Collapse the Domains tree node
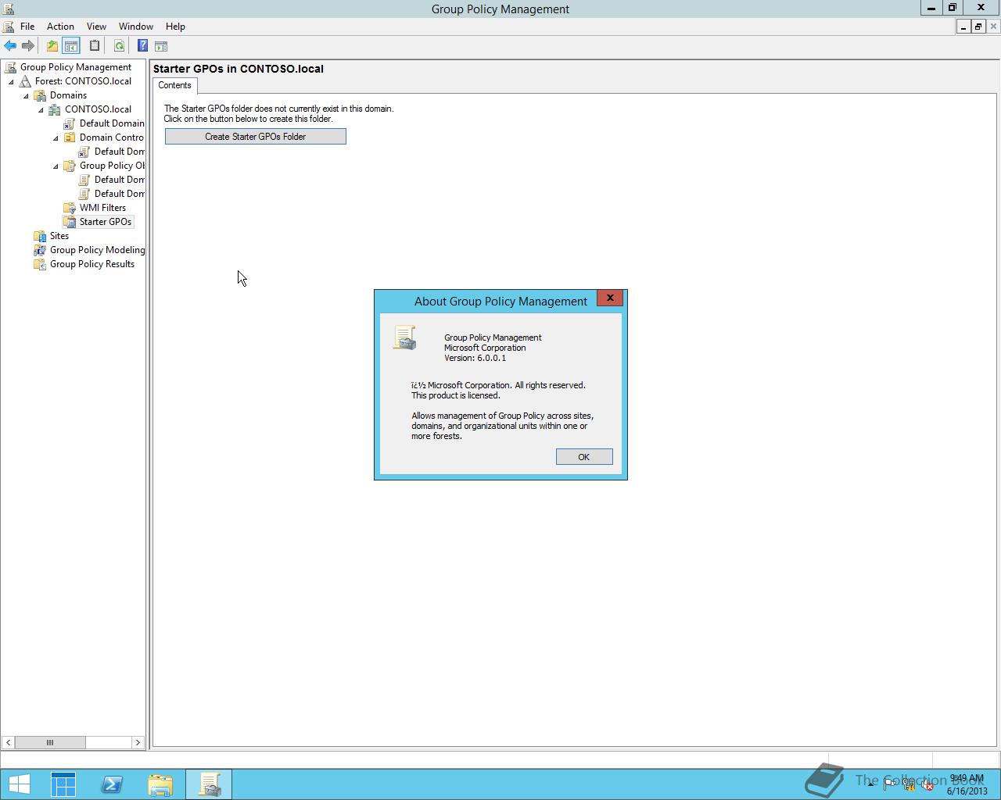 (x=27, y=95)
